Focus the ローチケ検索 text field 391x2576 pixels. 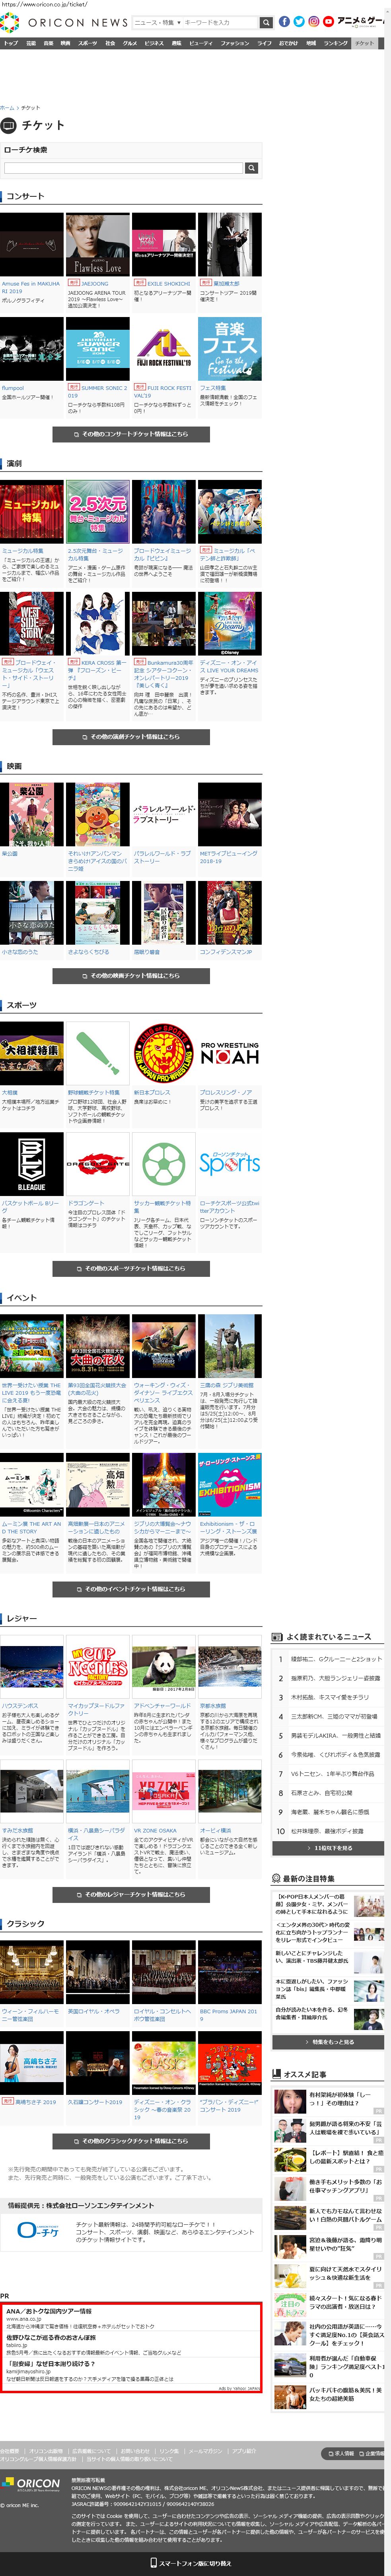pos(123,168)
